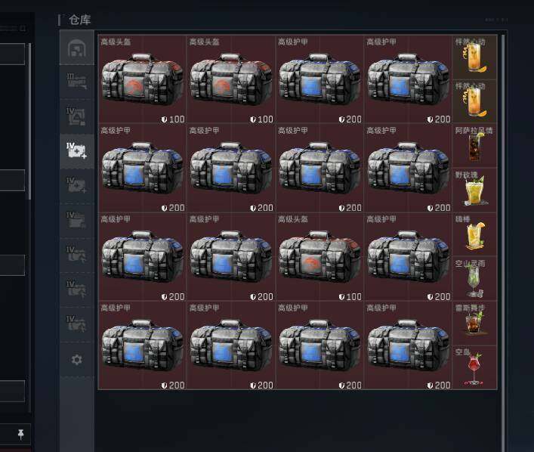Image resolution: width=534 pixels, height=452 pixels.
Task: Select the IV tab with triangle icon
Action: (76, 116)
